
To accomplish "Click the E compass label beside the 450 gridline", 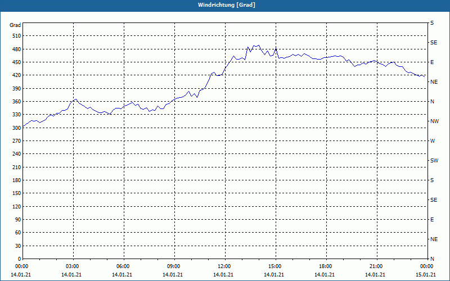I will [432, 62].
